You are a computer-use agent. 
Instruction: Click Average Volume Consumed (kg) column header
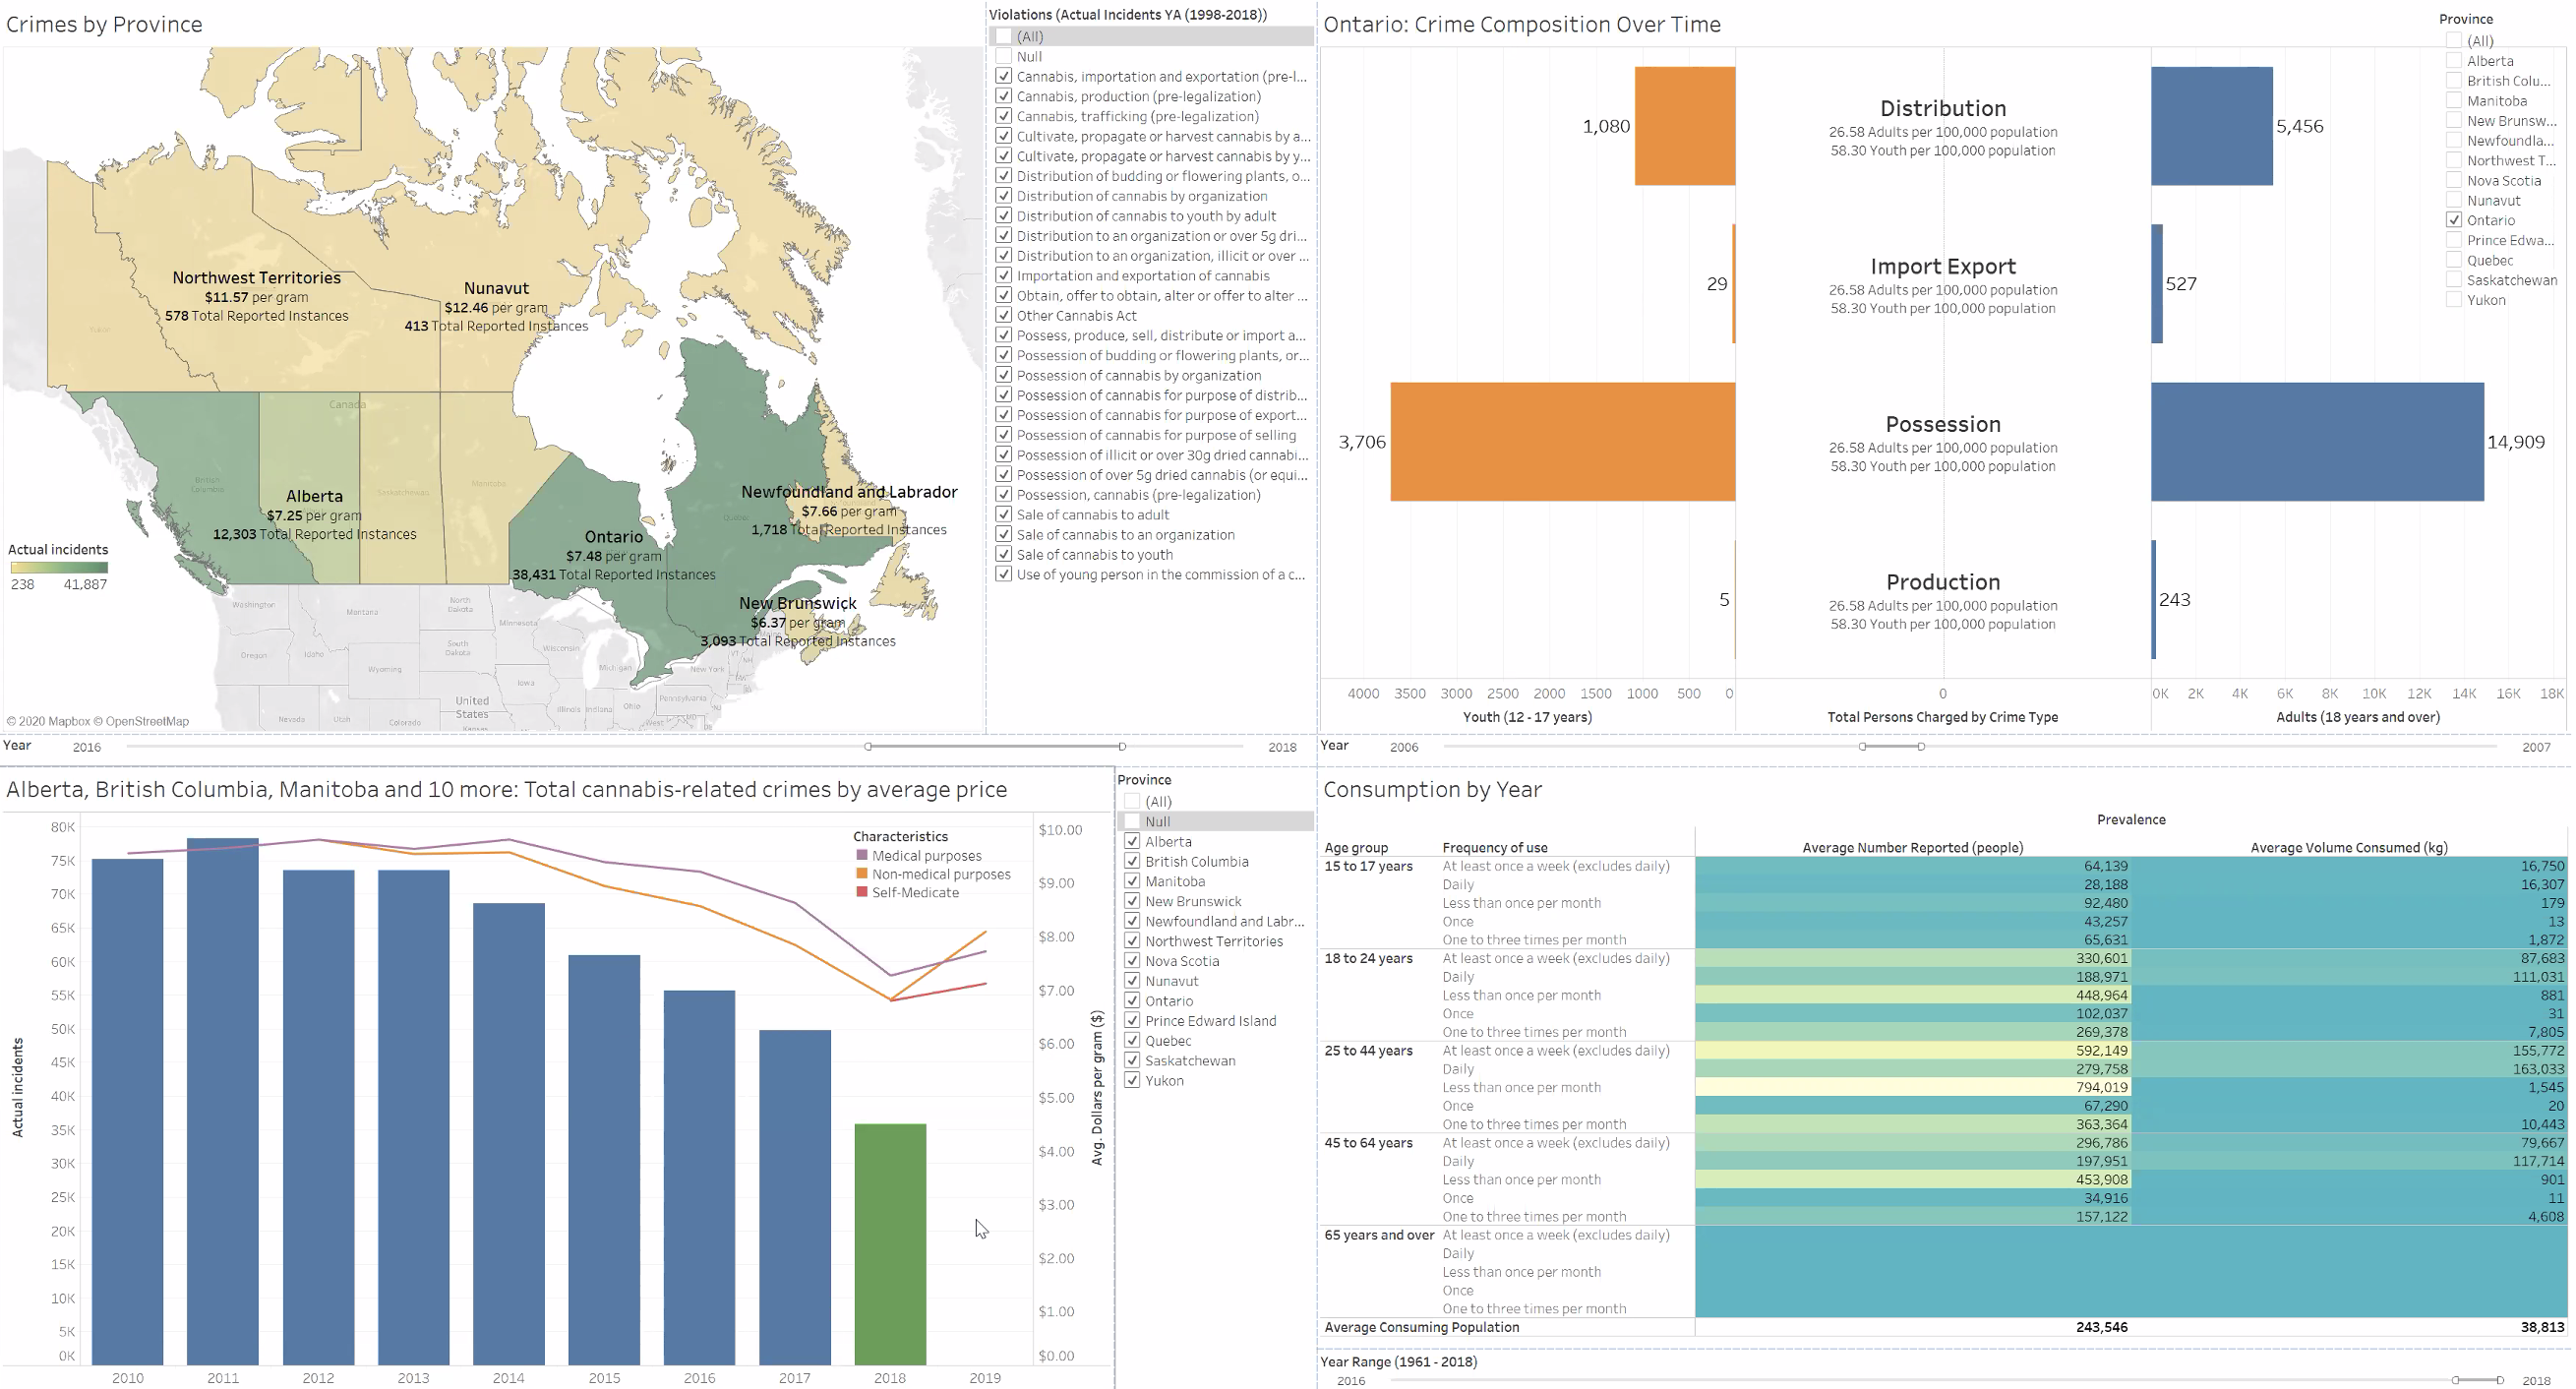pos(2348,847)
